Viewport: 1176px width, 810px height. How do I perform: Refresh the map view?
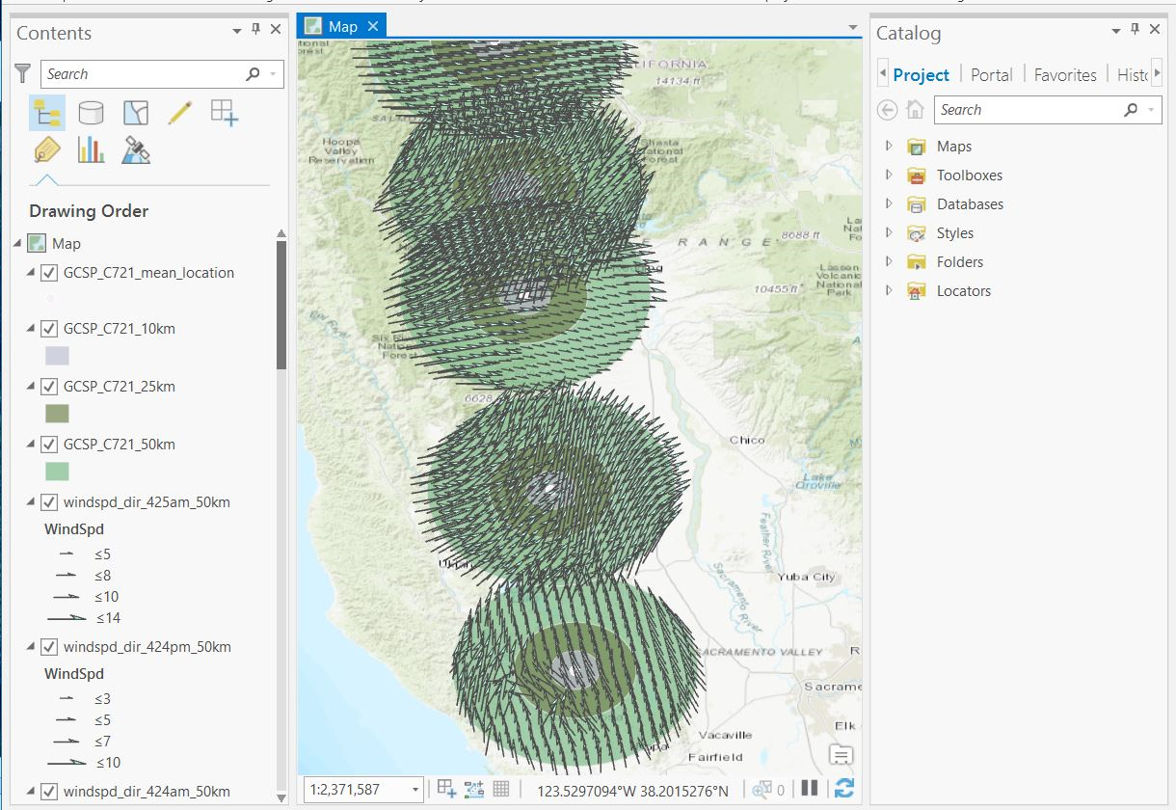844,789
